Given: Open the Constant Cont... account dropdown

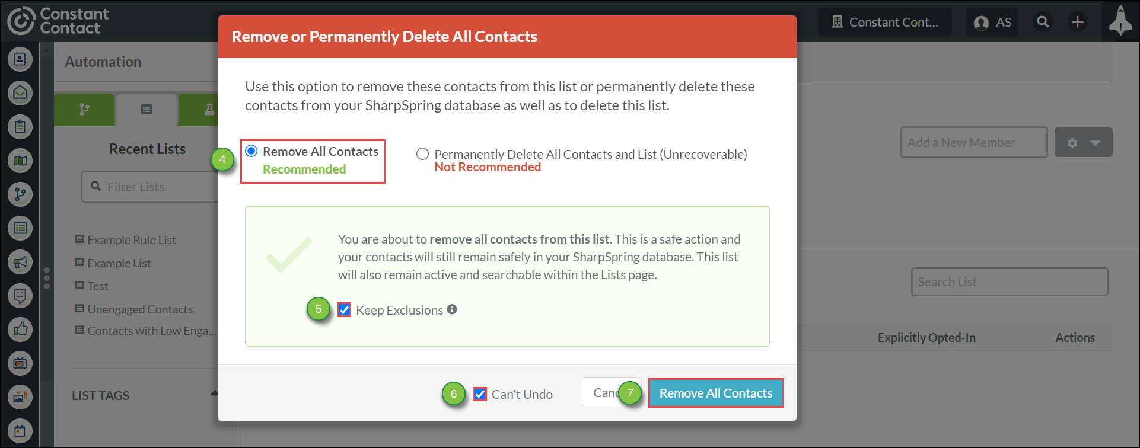Looking at the screenshot, I should pos(885,22).
